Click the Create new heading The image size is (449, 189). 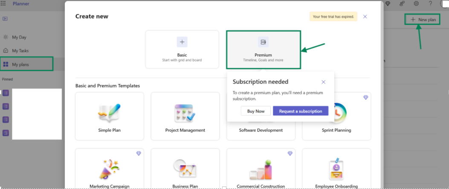point(92,16)
